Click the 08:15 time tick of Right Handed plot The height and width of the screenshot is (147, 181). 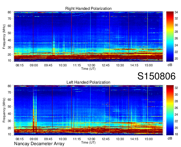pyautogui.click(x=19, y=65)
